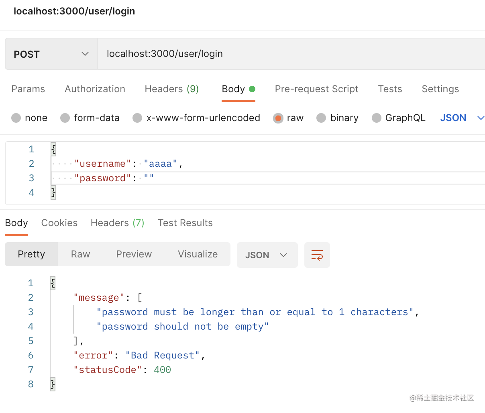Open the Pre-request Script tab
This screenshot has height=413, width=485.
tap(316, 89)
